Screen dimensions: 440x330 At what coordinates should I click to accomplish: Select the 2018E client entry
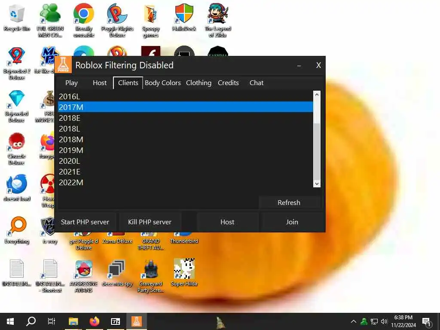[x=185, y=118]
